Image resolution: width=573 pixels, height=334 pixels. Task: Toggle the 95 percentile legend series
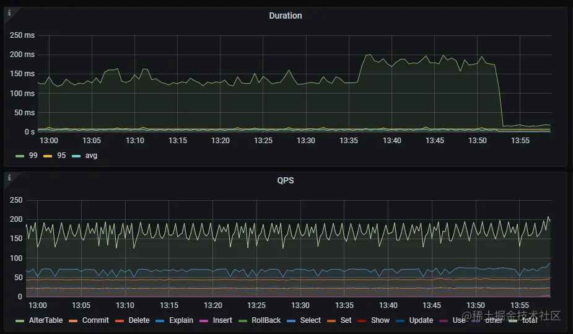point(61,156)
